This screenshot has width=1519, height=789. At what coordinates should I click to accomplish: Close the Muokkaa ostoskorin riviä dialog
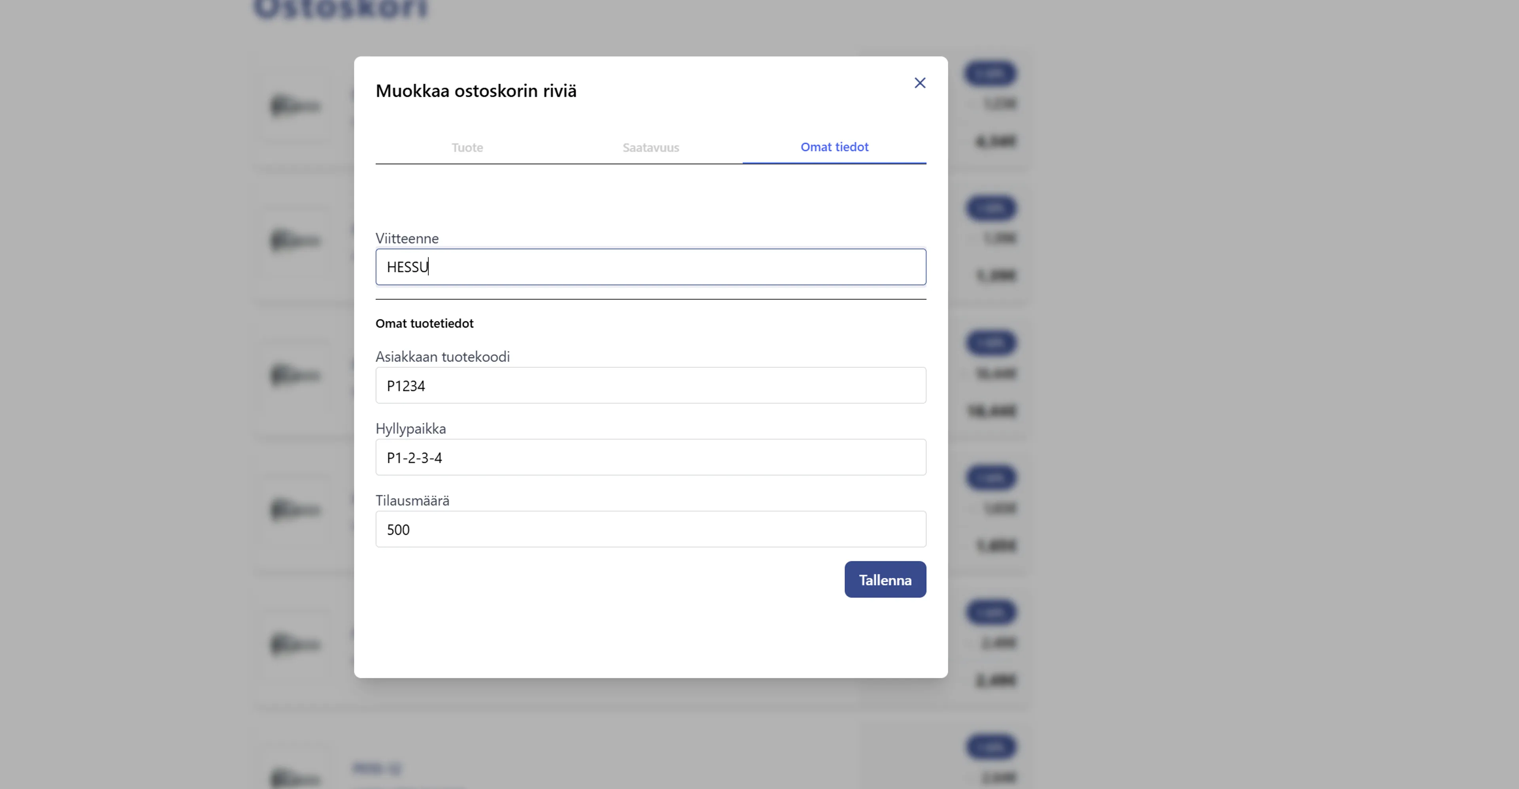click(x=920, y=83)
